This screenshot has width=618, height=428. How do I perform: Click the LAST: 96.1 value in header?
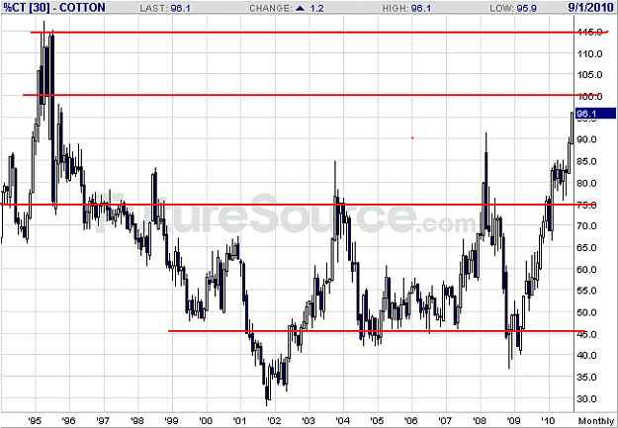tap(165, 8)
